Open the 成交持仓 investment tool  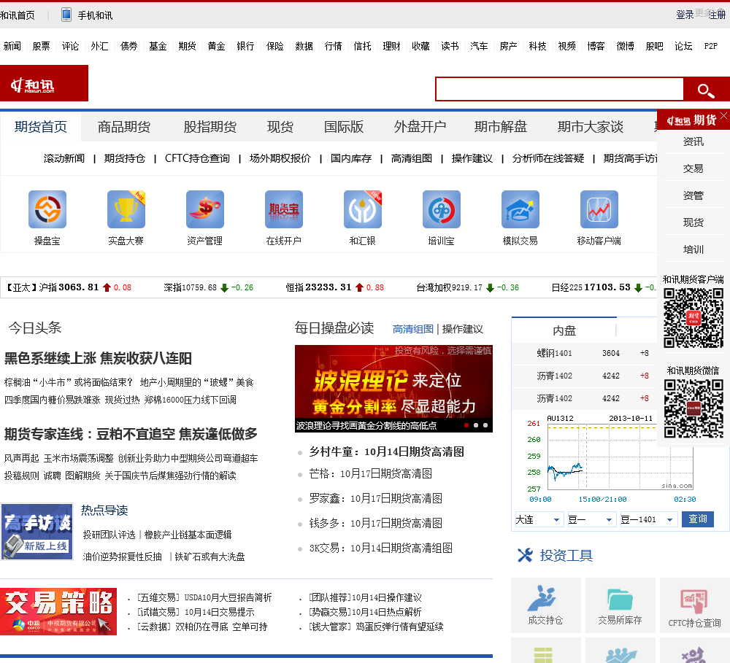545,605
